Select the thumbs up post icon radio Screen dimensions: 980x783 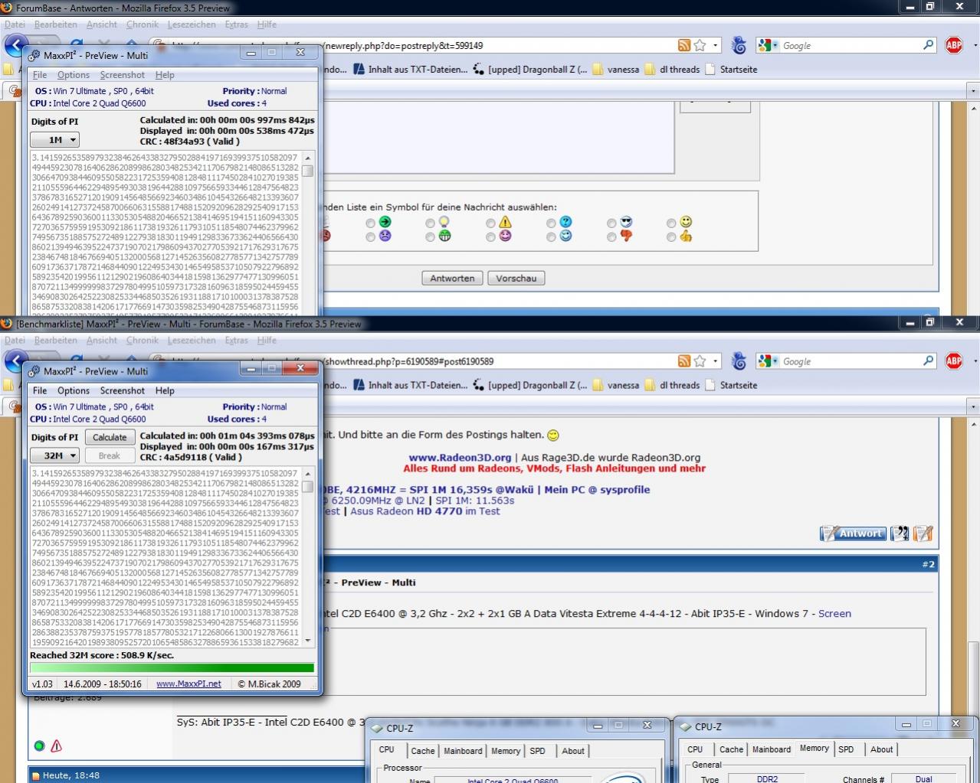pos(671,237)
